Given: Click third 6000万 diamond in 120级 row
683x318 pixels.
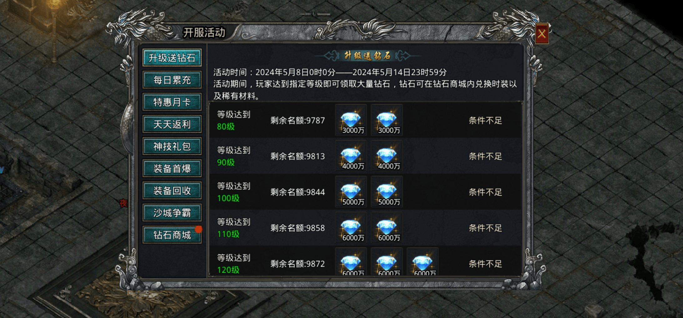Looking at the screenshot, I should [x=422, y=262].
